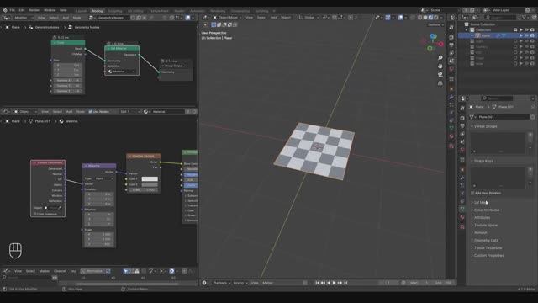
Task: Click the green Y axis on navigation gizmo
Action: point(430,49)
